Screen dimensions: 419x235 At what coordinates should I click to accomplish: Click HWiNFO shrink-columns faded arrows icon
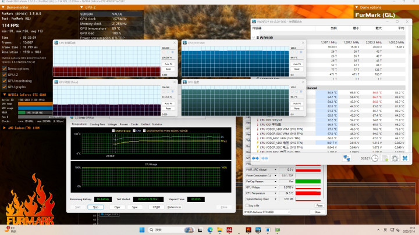pyautogui.click(x=265, y=158)
